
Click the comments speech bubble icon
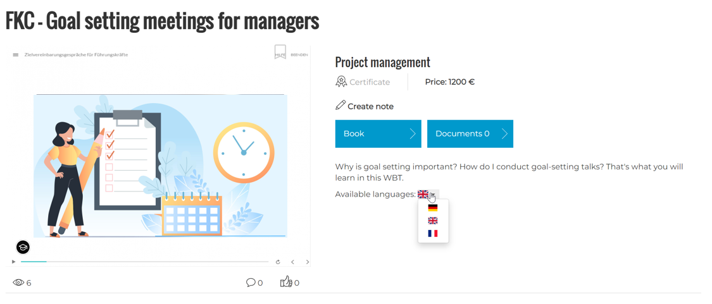pyautogui.click(x=251, y=283)
